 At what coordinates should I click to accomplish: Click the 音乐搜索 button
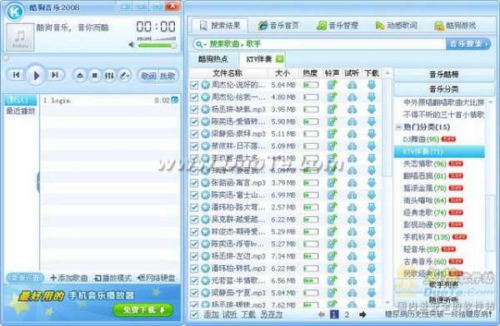click(x=467, y=44)
